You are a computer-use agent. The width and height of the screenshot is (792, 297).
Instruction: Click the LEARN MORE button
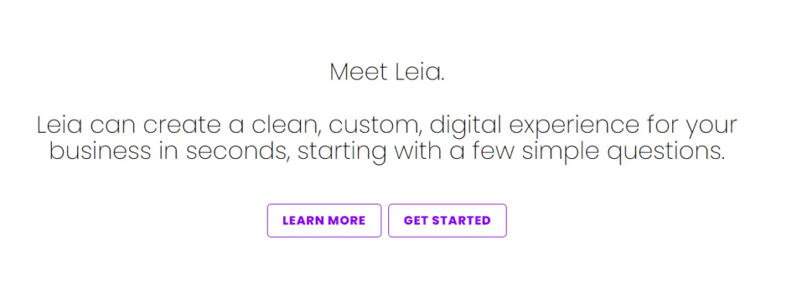(x=324, y=221)
